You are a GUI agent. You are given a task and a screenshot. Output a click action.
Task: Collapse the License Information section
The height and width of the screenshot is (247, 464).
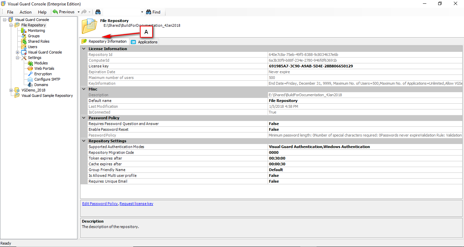[84, 49]
